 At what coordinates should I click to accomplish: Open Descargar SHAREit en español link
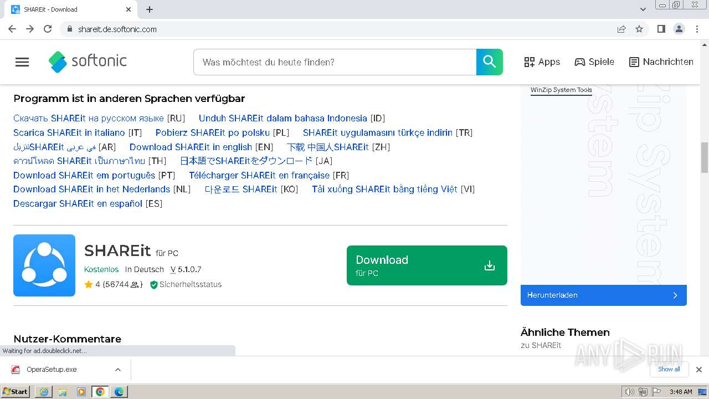click(78, 203)
